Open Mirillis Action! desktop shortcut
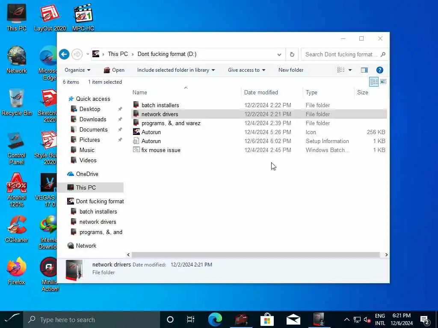The width and height of the screenshot is (438, 328). (x=50, y=275)
